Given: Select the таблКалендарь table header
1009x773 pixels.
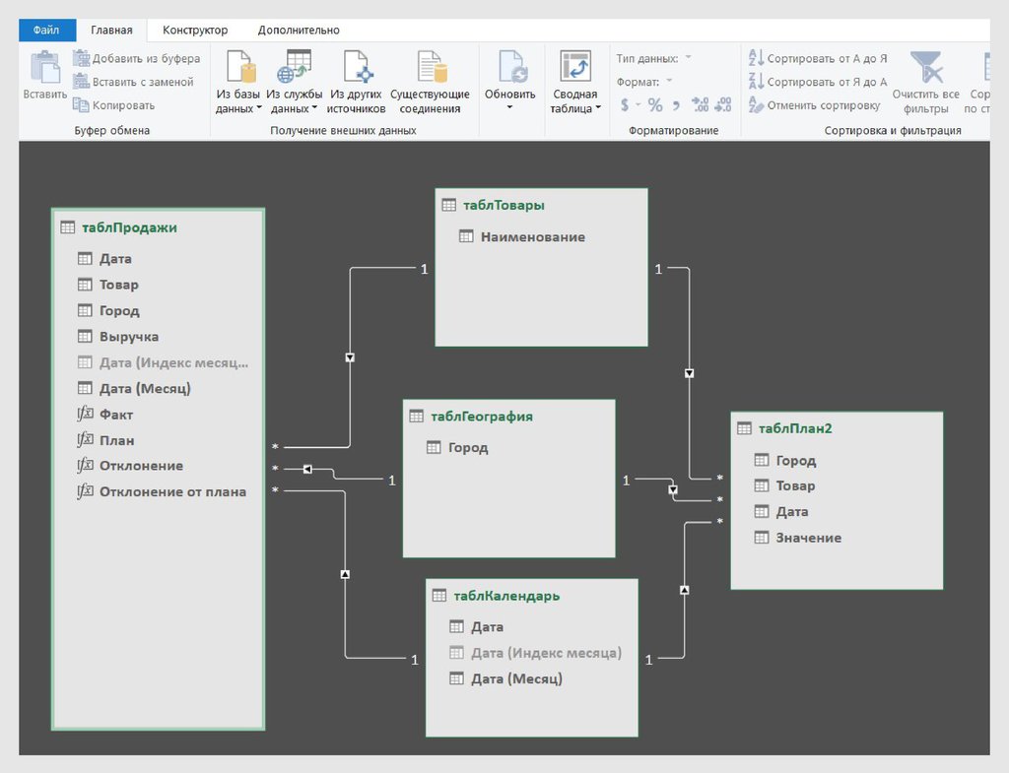Looking at the screenshot, I should [506, 596].
